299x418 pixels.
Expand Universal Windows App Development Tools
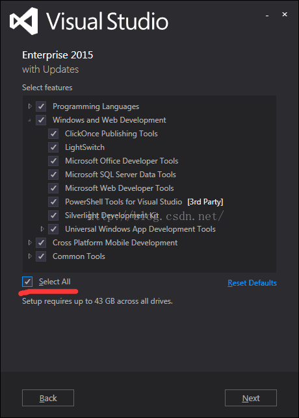point(42,229)
